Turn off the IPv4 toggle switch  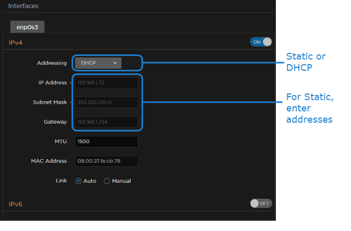click(261, 42)
